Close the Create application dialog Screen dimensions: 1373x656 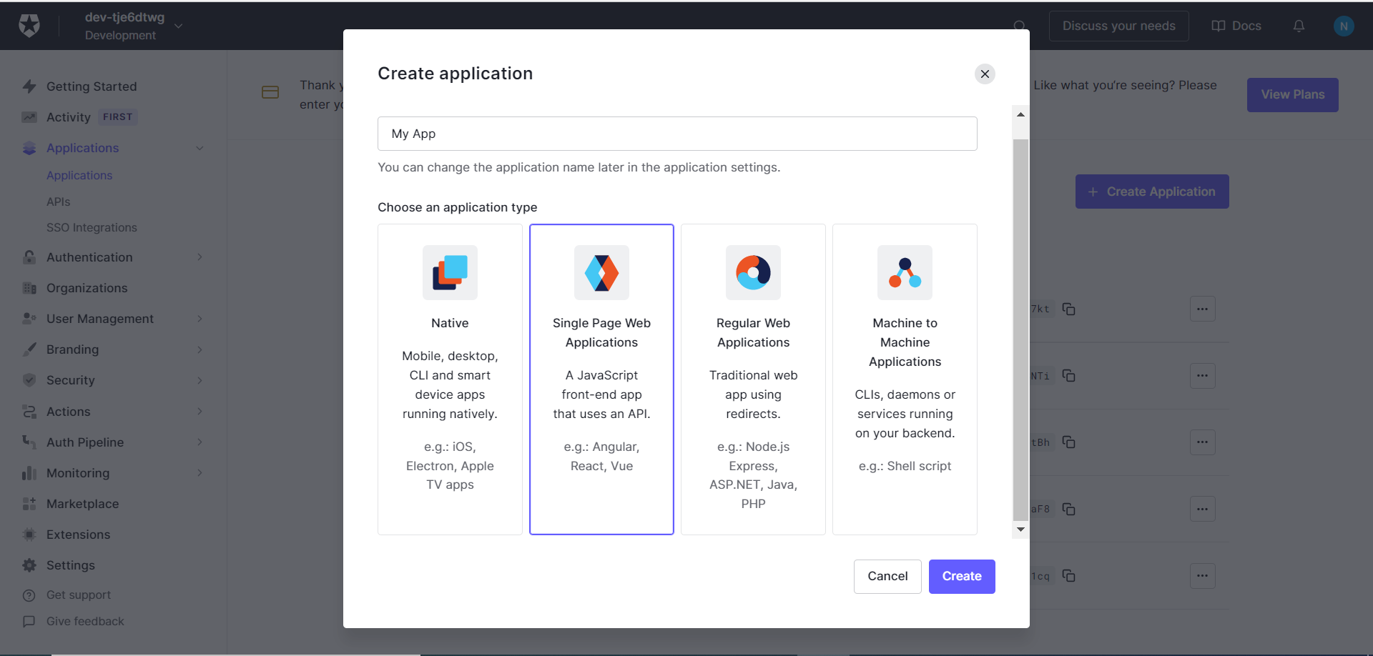coord(985,74)
